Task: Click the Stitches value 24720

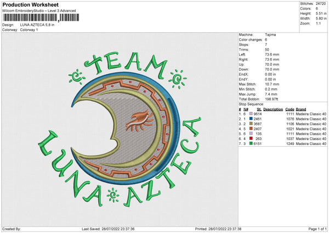Action: tap(321, 4)
